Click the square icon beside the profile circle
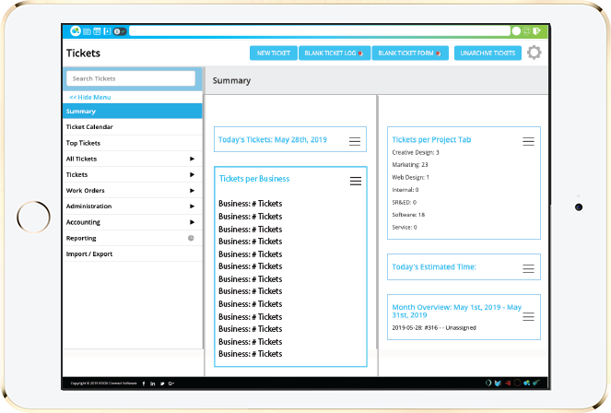The width and height of the screenshot is (611, 413). pyautogui.click(x=526, y=31)
